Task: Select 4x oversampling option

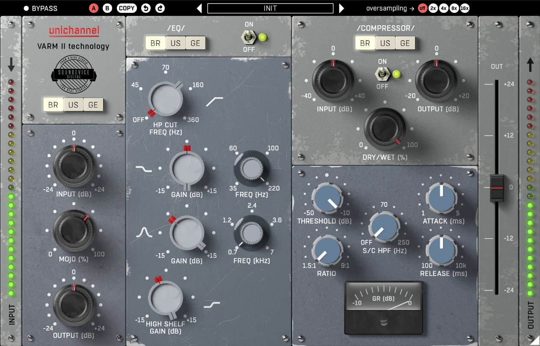Action: [x=444, y=8]
